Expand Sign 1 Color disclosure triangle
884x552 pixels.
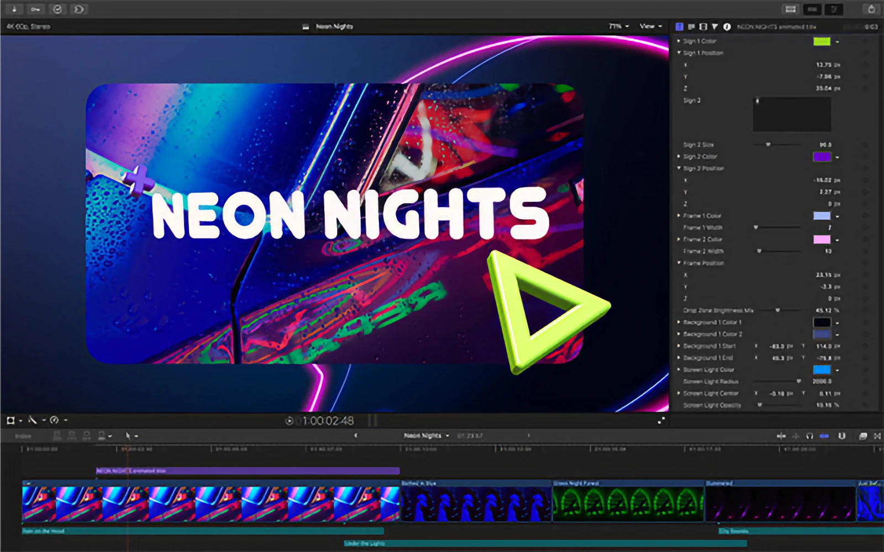[679, 41]
